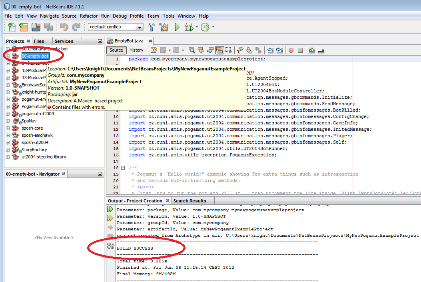This screenshot has height=282, width=421.
Task: Open the Profile Project dropdown arrow
Action: (213, 27)
